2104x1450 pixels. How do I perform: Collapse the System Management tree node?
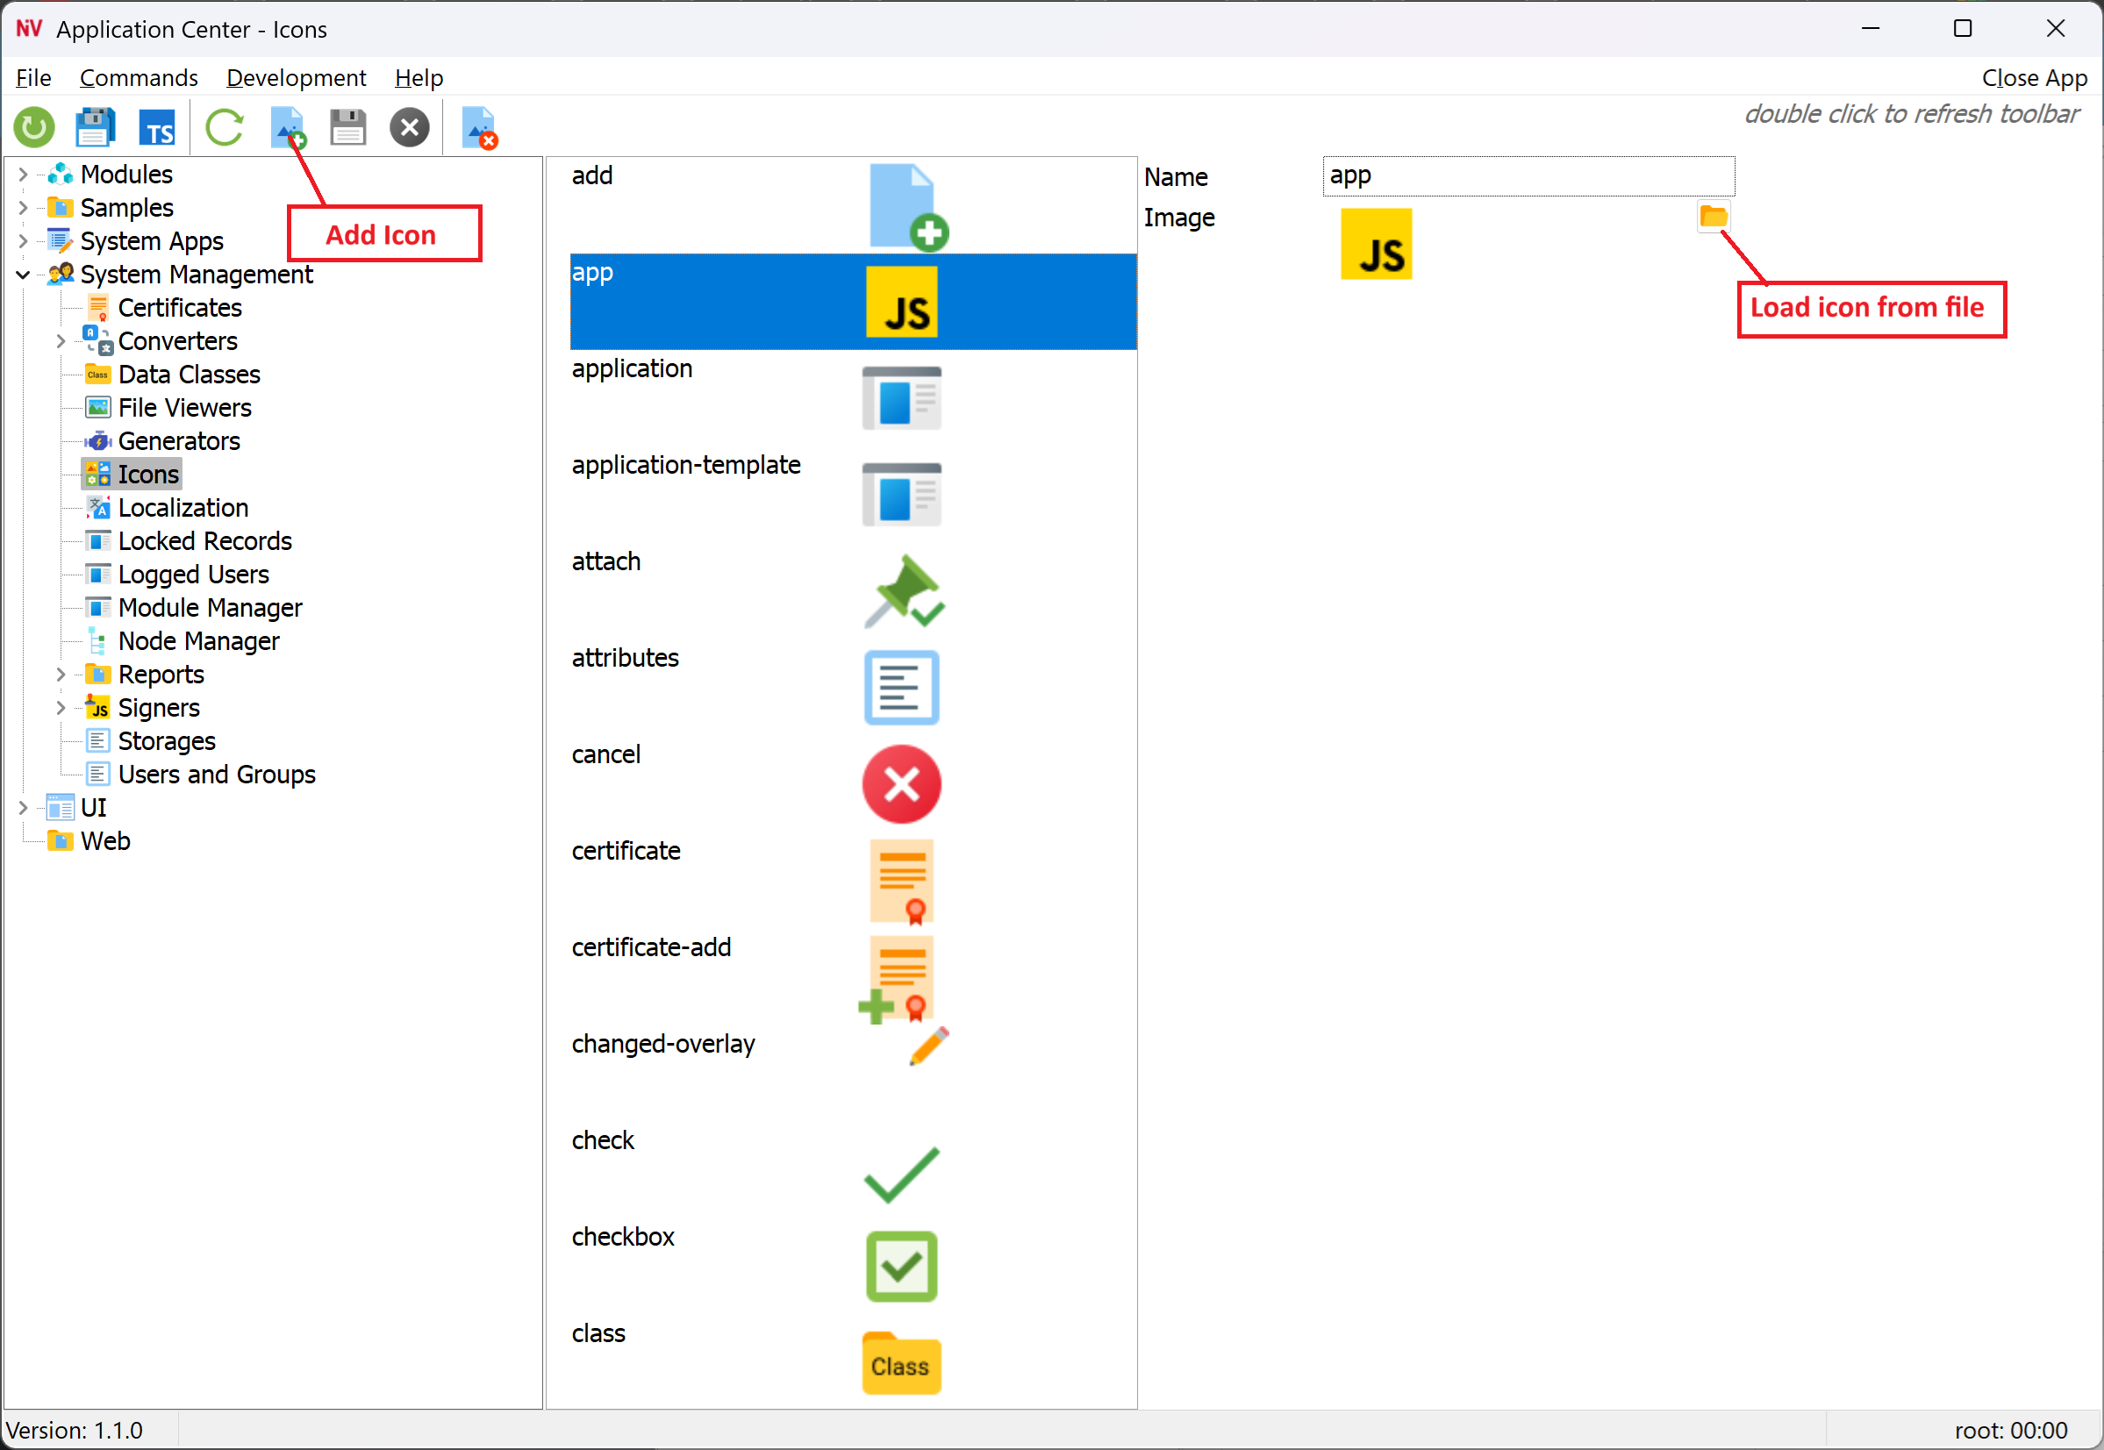[x=24, y=275]
